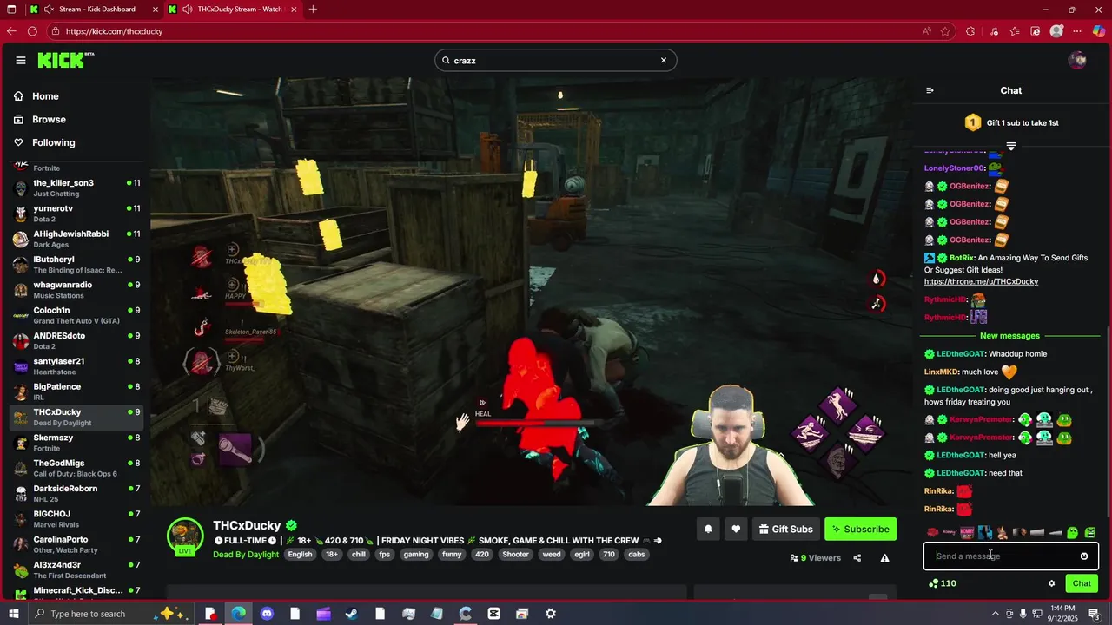The height and width of the screenshot is (625, 1112).
Task: Open Steam from the taskbar
Action: coord(352,614)
